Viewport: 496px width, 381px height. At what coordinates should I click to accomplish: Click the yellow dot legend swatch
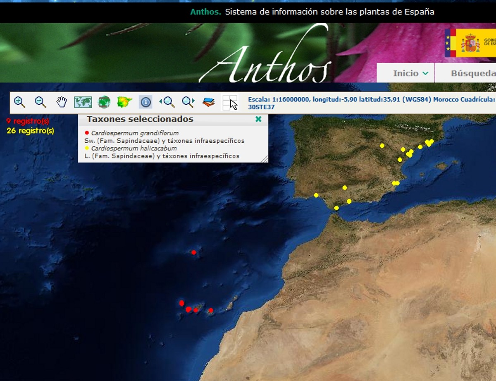click(87, 148)
